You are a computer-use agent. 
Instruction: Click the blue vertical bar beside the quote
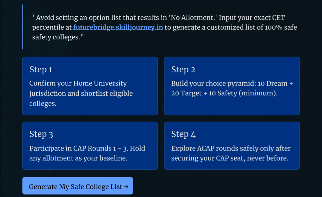coord(23,27)
